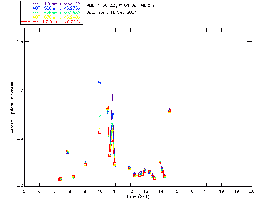Click the x-axis tick label 7

[55, 191]
